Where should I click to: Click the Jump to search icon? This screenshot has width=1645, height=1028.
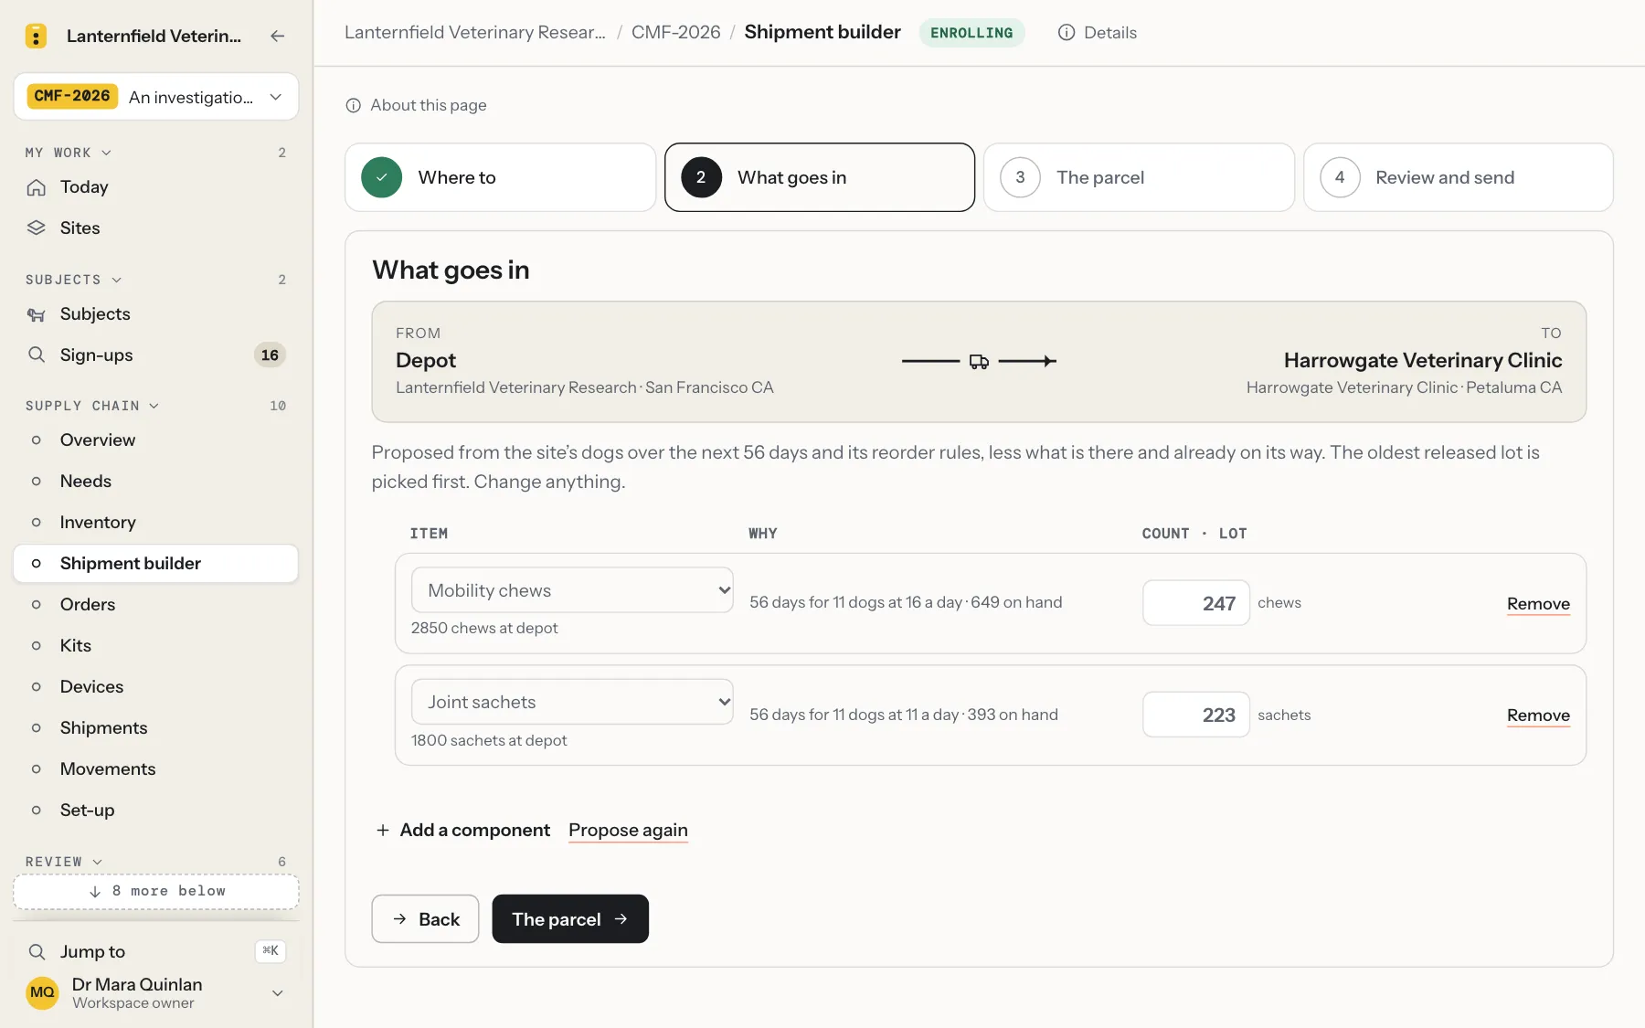tap(37, 951)
